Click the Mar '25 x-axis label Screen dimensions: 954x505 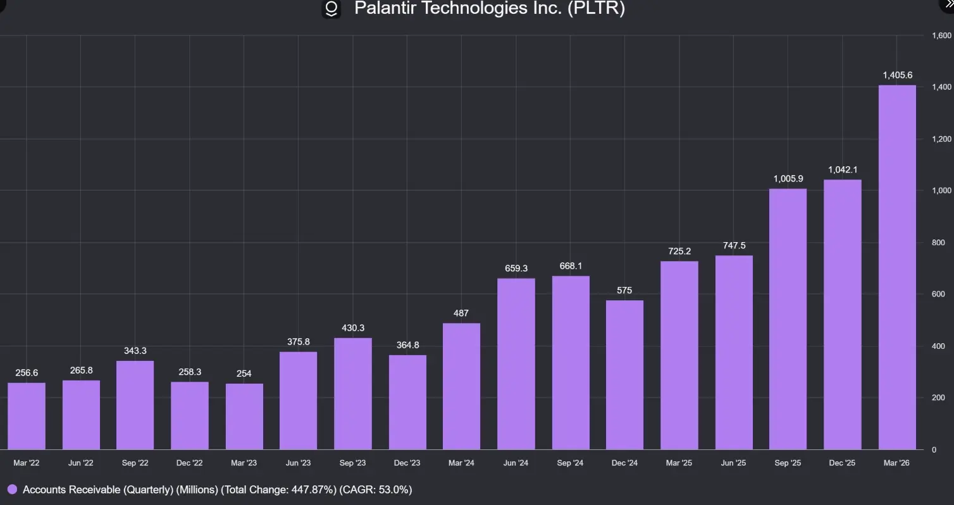pyautogui.click(x=679, y=463)
